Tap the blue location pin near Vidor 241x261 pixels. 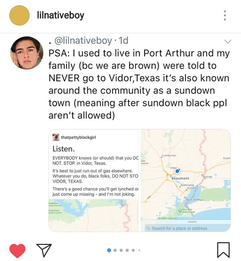click(177, 171)
